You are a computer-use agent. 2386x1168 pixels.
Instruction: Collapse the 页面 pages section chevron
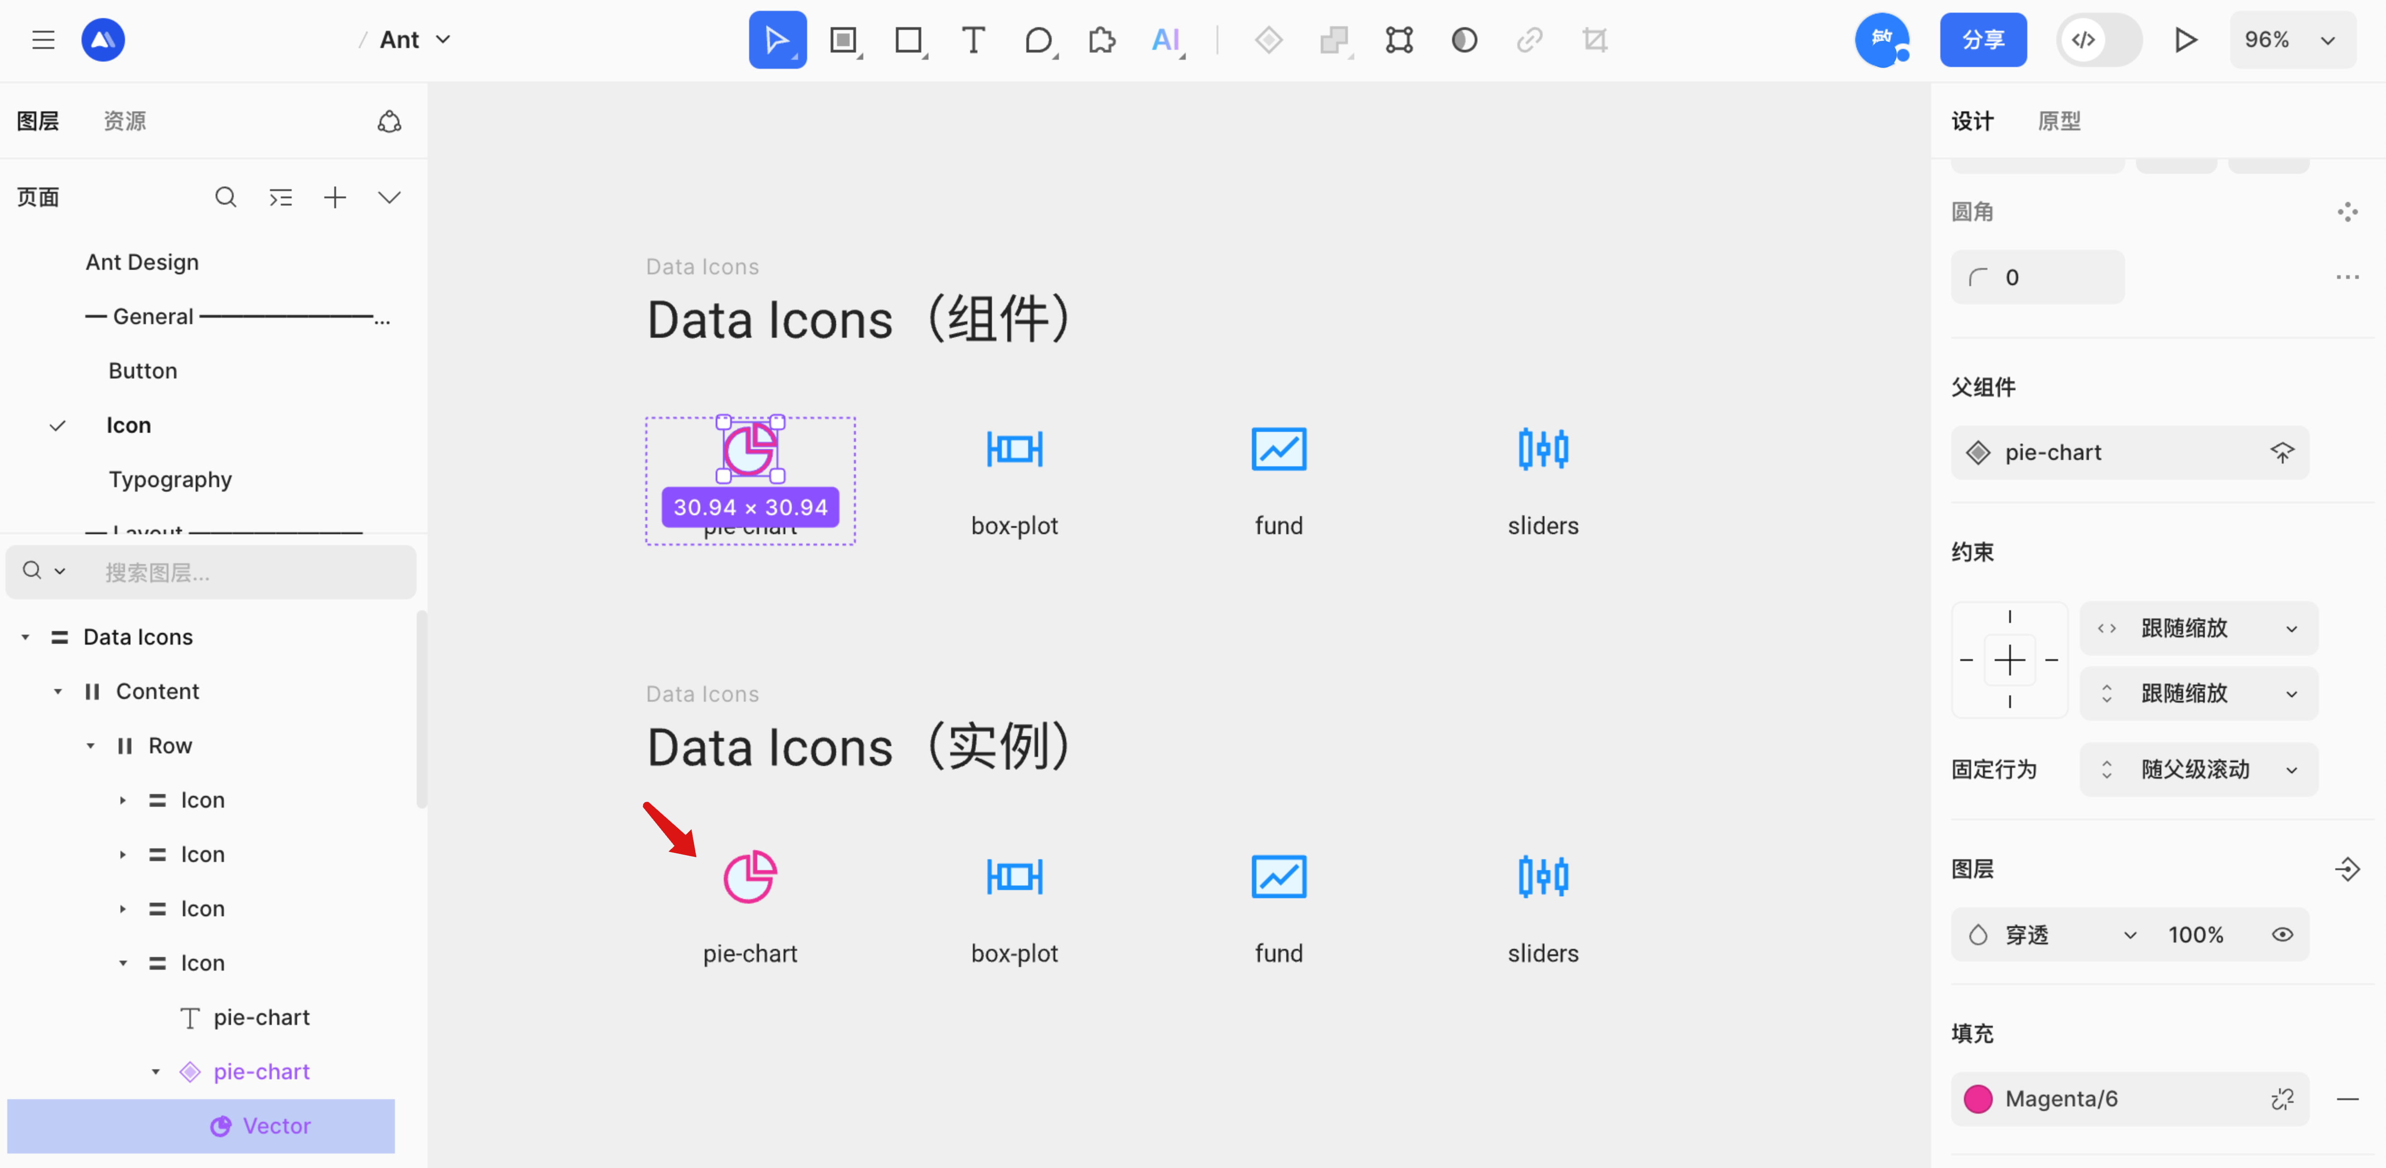(390, 197)
